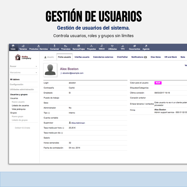Click info icon next to Tasa media por hora

click(x=63, y=128)
